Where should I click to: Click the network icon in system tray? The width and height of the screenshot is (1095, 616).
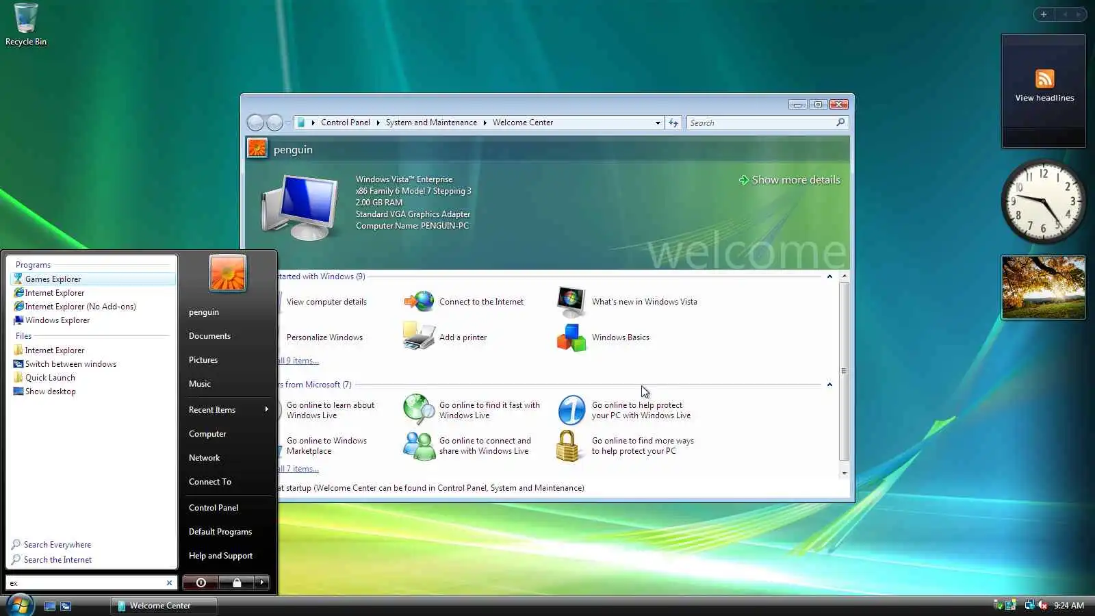tap(1029, 605)
